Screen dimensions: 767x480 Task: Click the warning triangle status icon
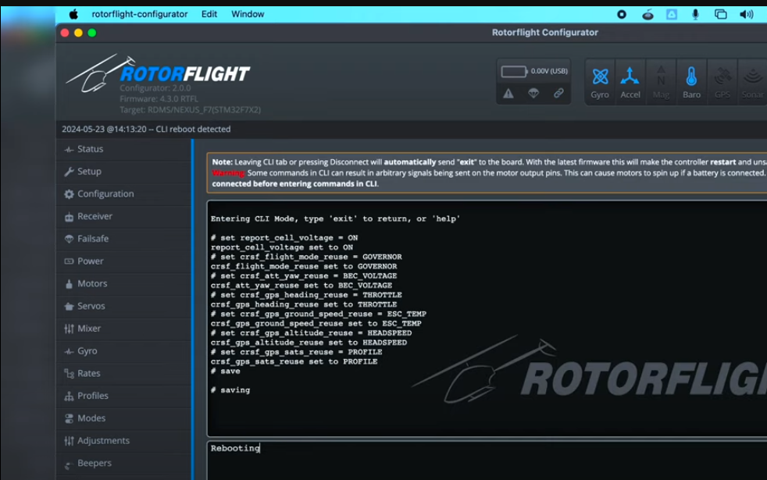click(508, 94)
